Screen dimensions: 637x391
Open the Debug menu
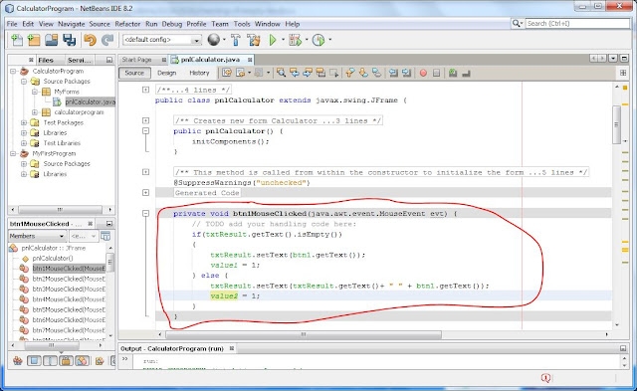pyautogui.click(x=172, y=24)
